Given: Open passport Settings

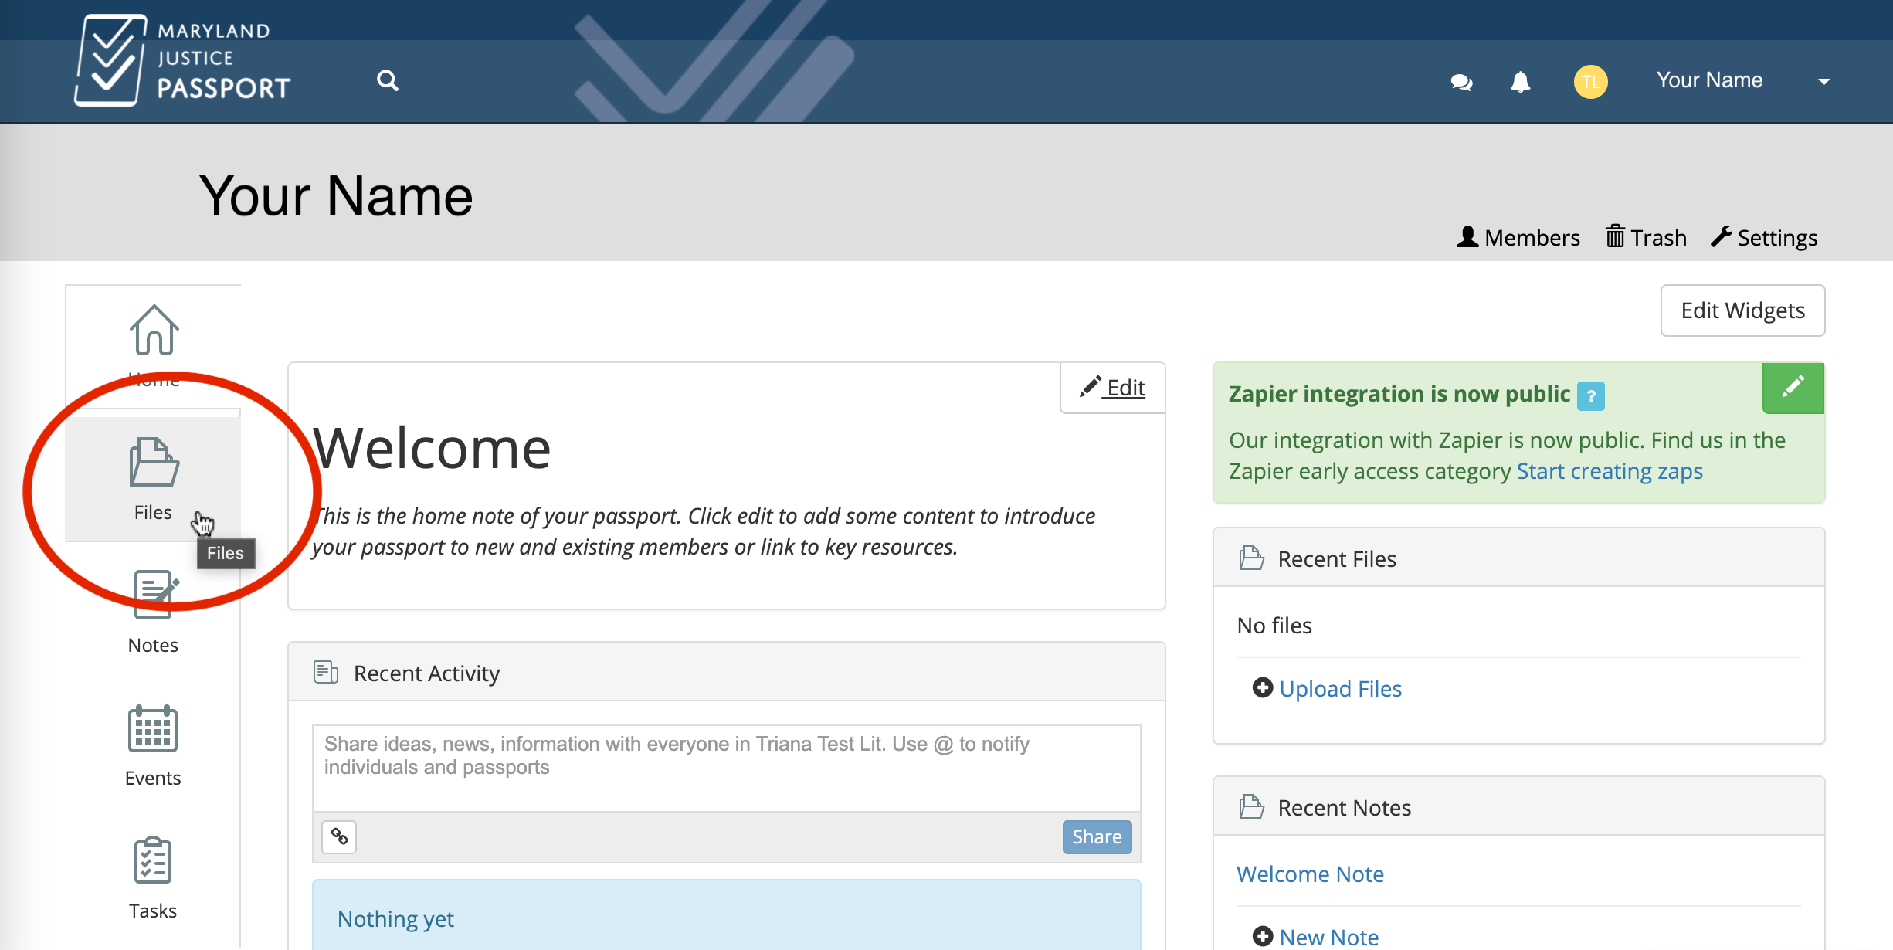Looking at the screenshot, I should coord(1764,237).
